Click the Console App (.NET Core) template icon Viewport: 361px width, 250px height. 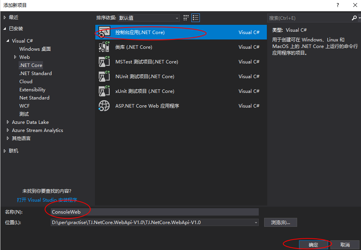coord(104,32)
